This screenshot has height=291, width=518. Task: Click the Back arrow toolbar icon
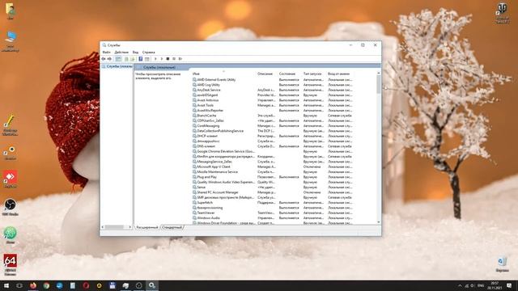click(x=104, y=59)
